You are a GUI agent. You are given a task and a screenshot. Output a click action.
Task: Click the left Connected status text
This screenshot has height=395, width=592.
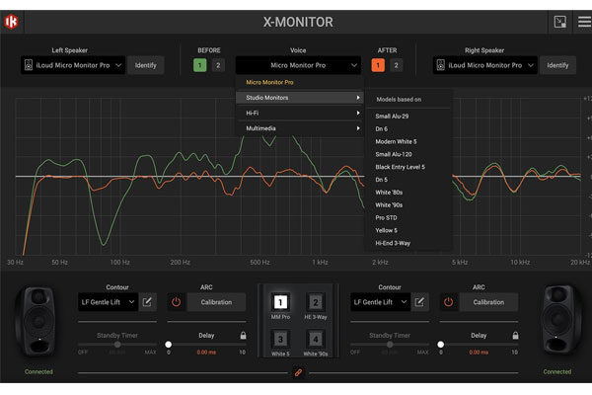pyautogui.click(x=38, y=371)
